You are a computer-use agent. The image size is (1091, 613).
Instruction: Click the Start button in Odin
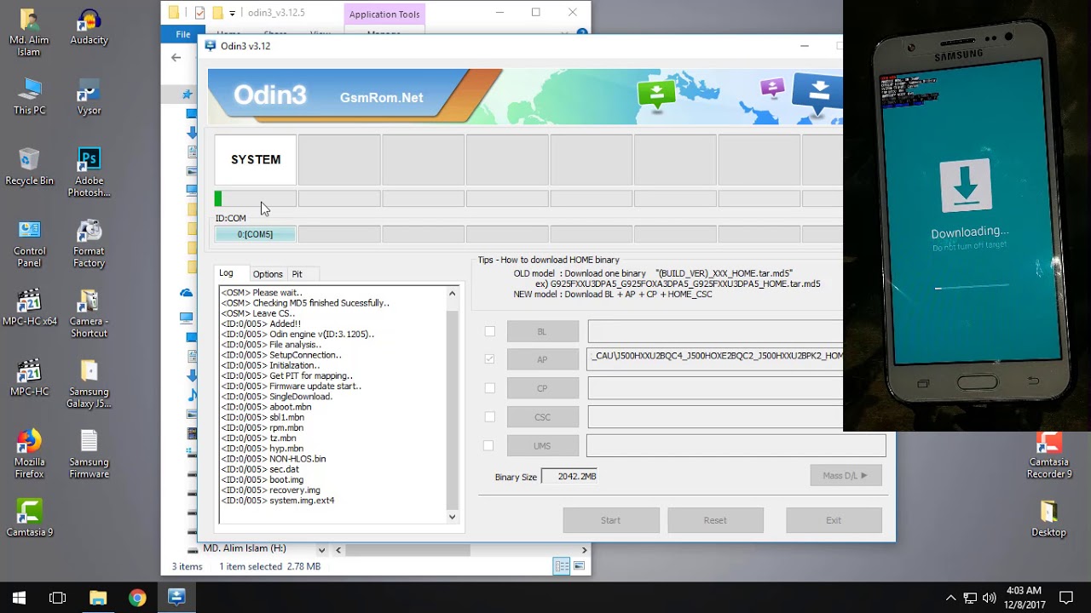[611, 520]
